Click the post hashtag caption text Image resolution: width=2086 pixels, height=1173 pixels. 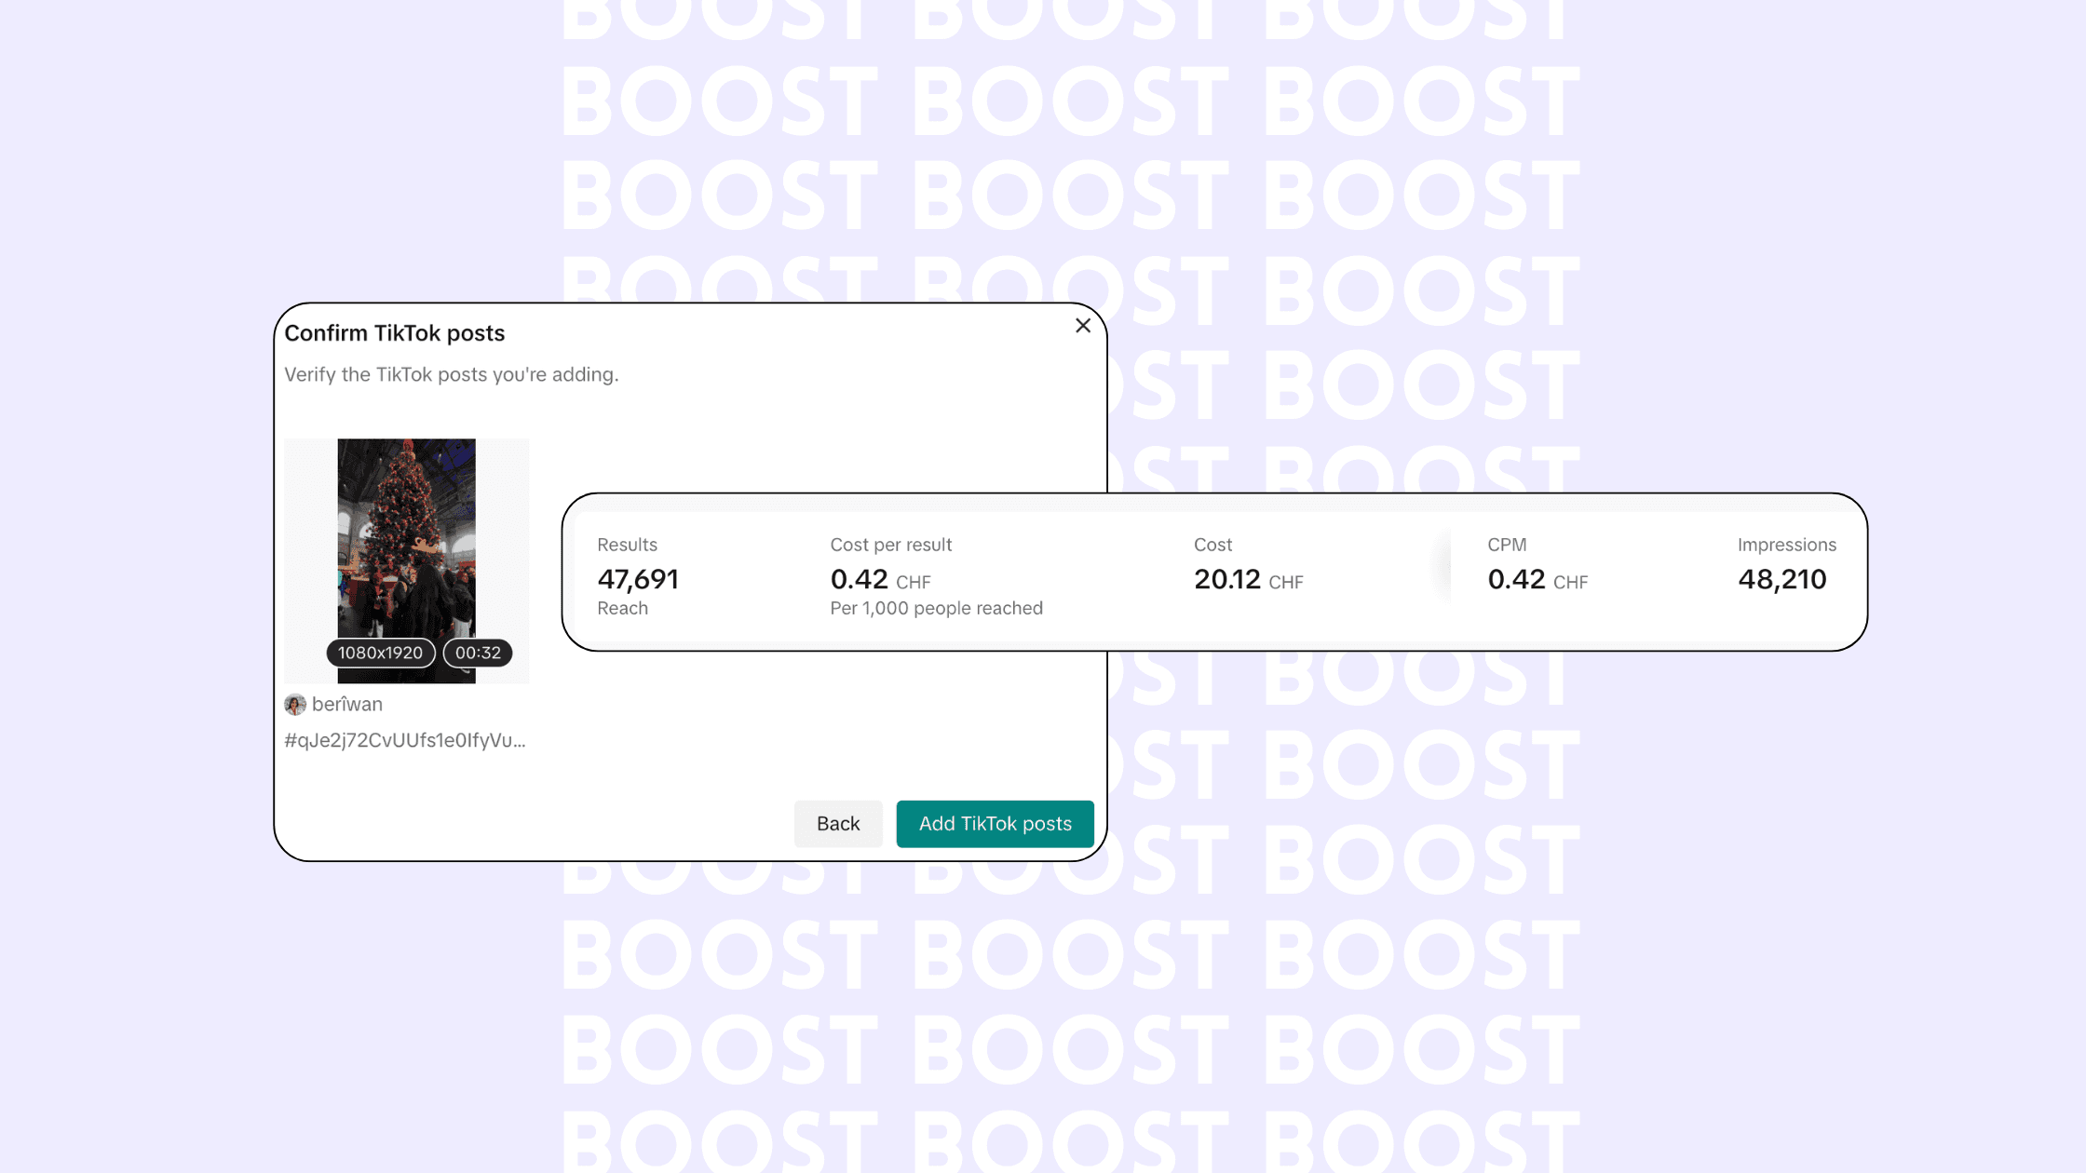405,740
